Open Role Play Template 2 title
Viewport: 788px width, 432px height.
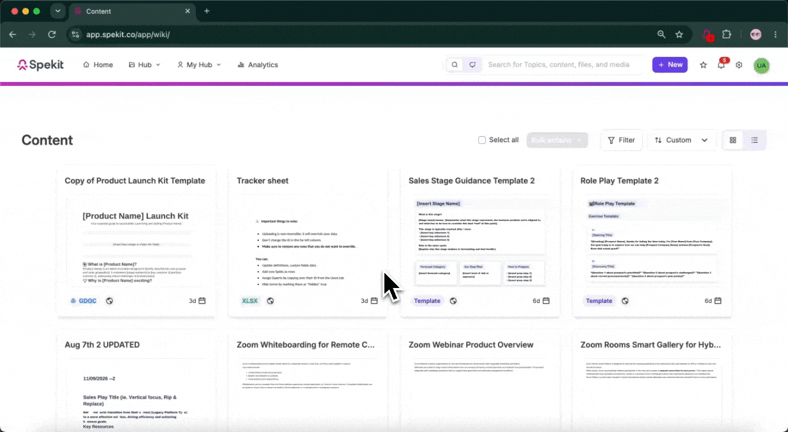pos(620,181)
